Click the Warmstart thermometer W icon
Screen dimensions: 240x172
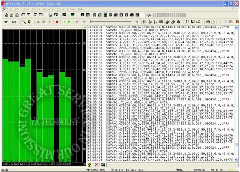[150, 22]
